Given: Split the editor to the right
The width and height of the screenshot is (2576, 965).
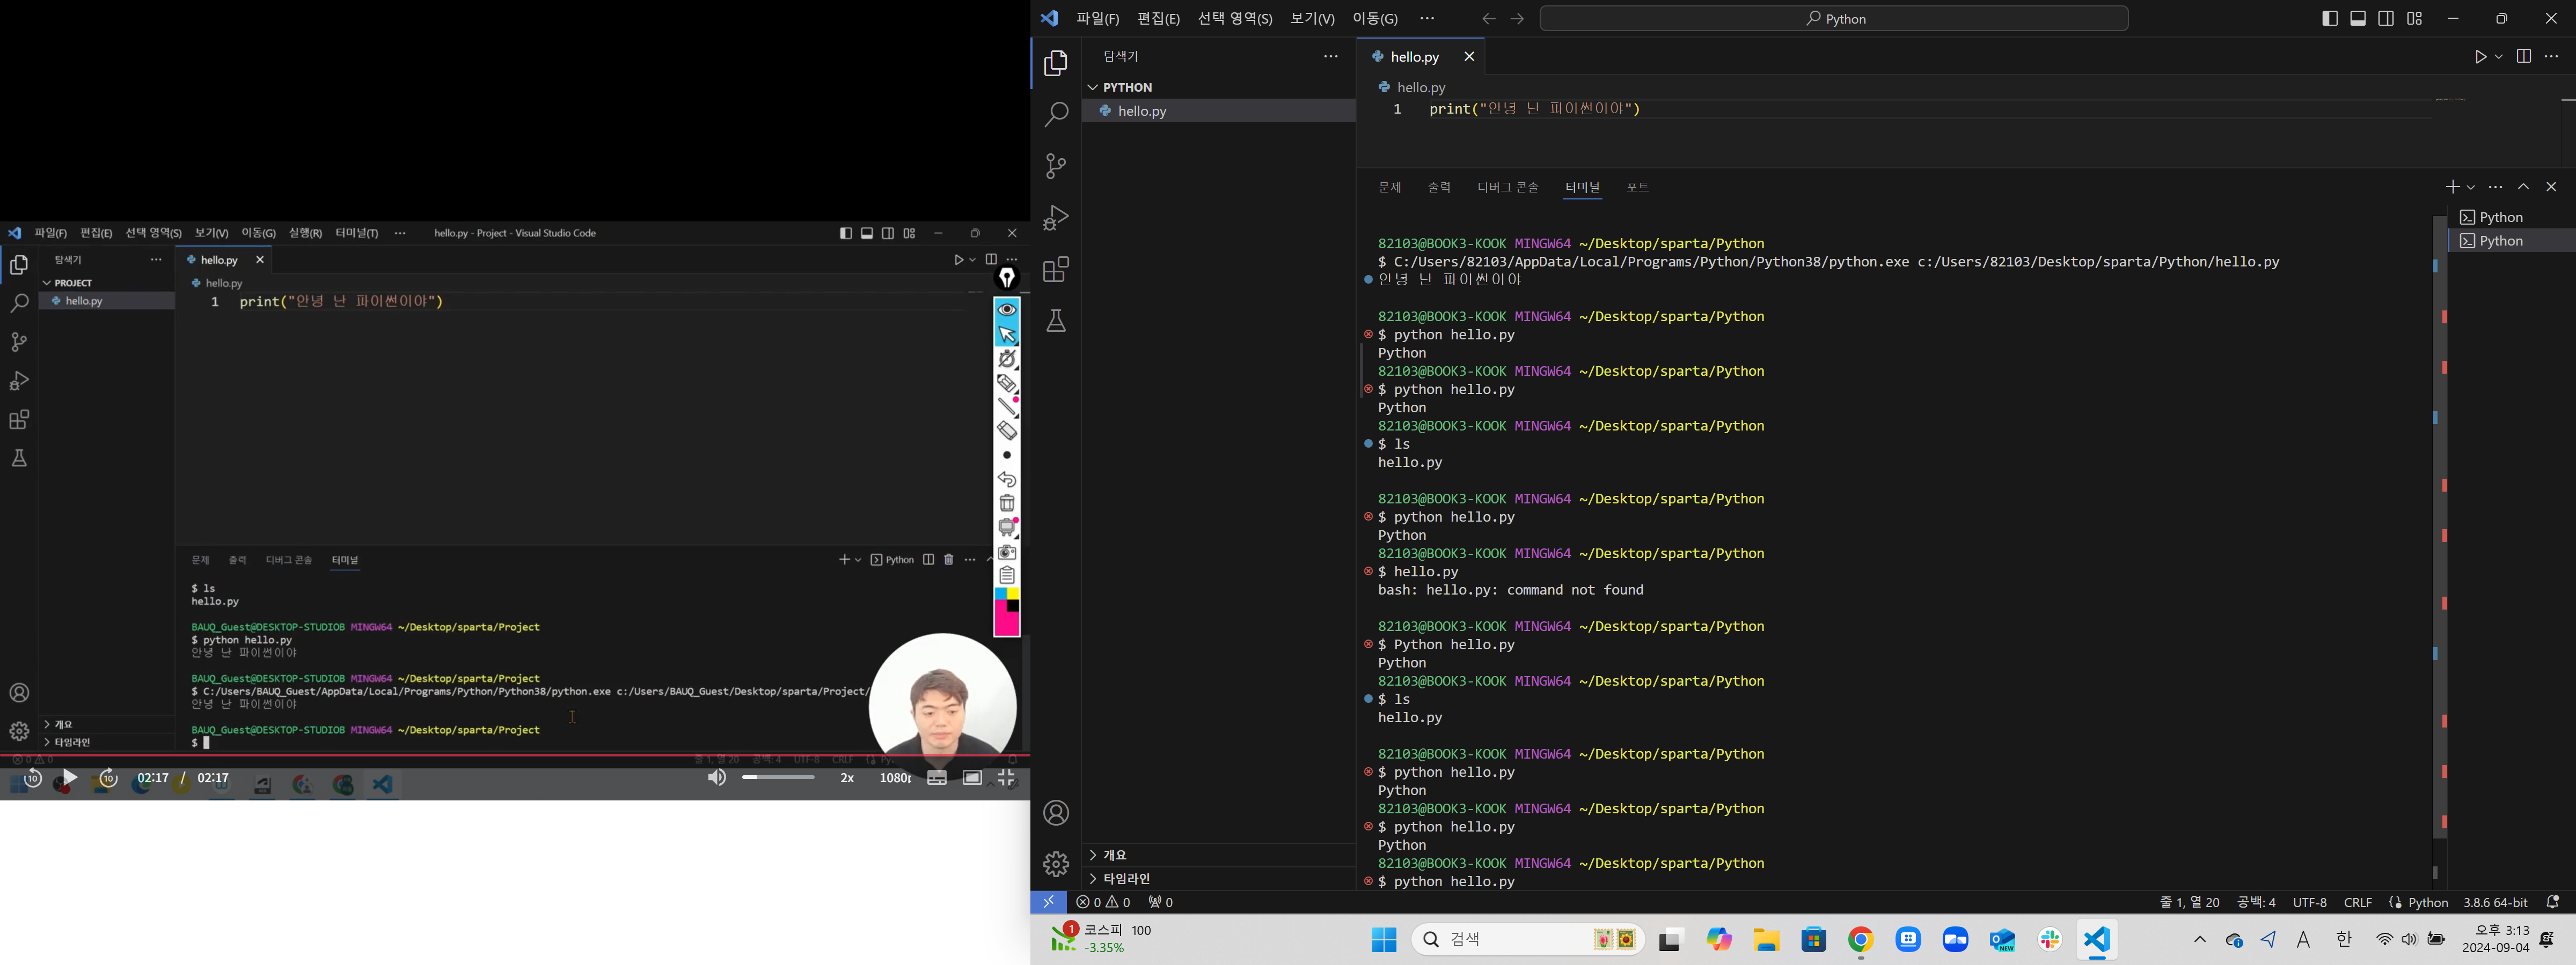Looking at the screenshot, I should 2524,57.
